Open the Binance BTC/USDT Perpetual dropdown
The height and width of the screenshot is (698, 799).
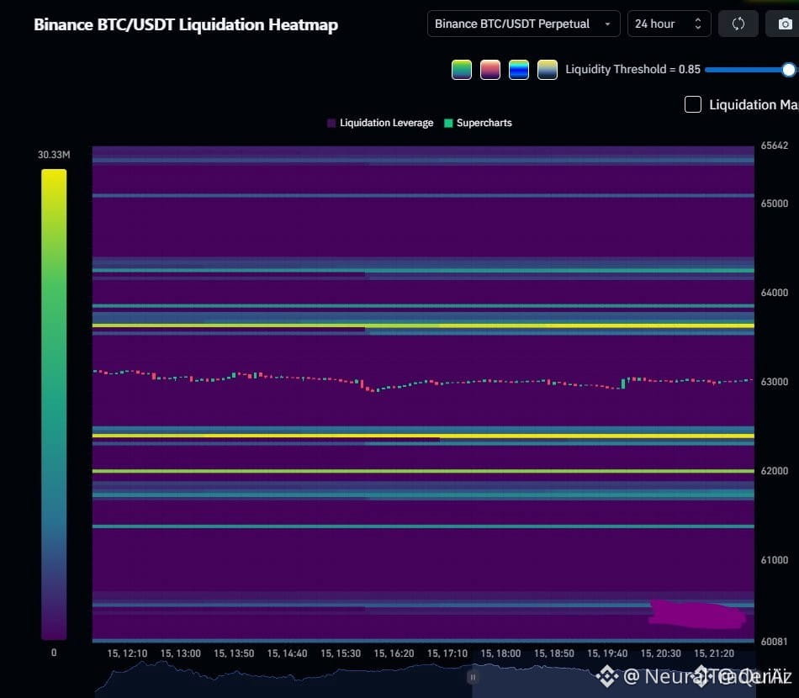523,24
